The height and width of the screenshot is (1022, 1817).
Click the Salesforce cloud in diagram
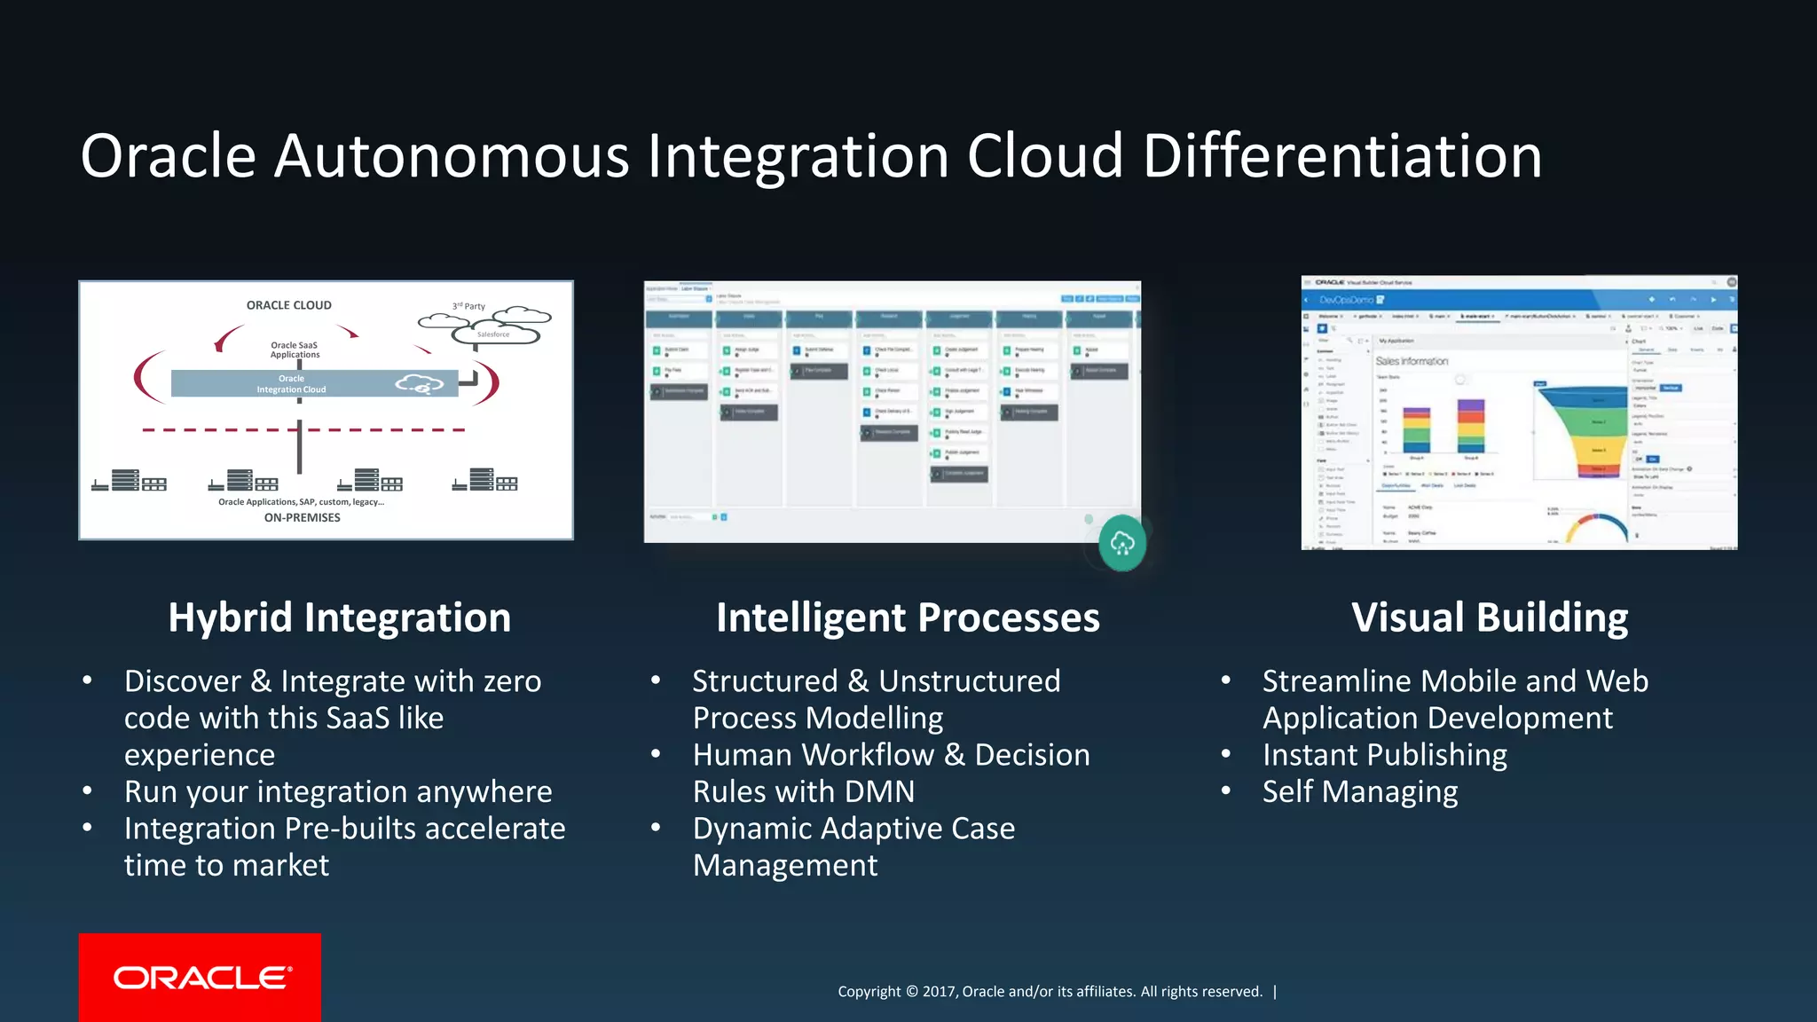pyautogui.click(x=494, y=334)
